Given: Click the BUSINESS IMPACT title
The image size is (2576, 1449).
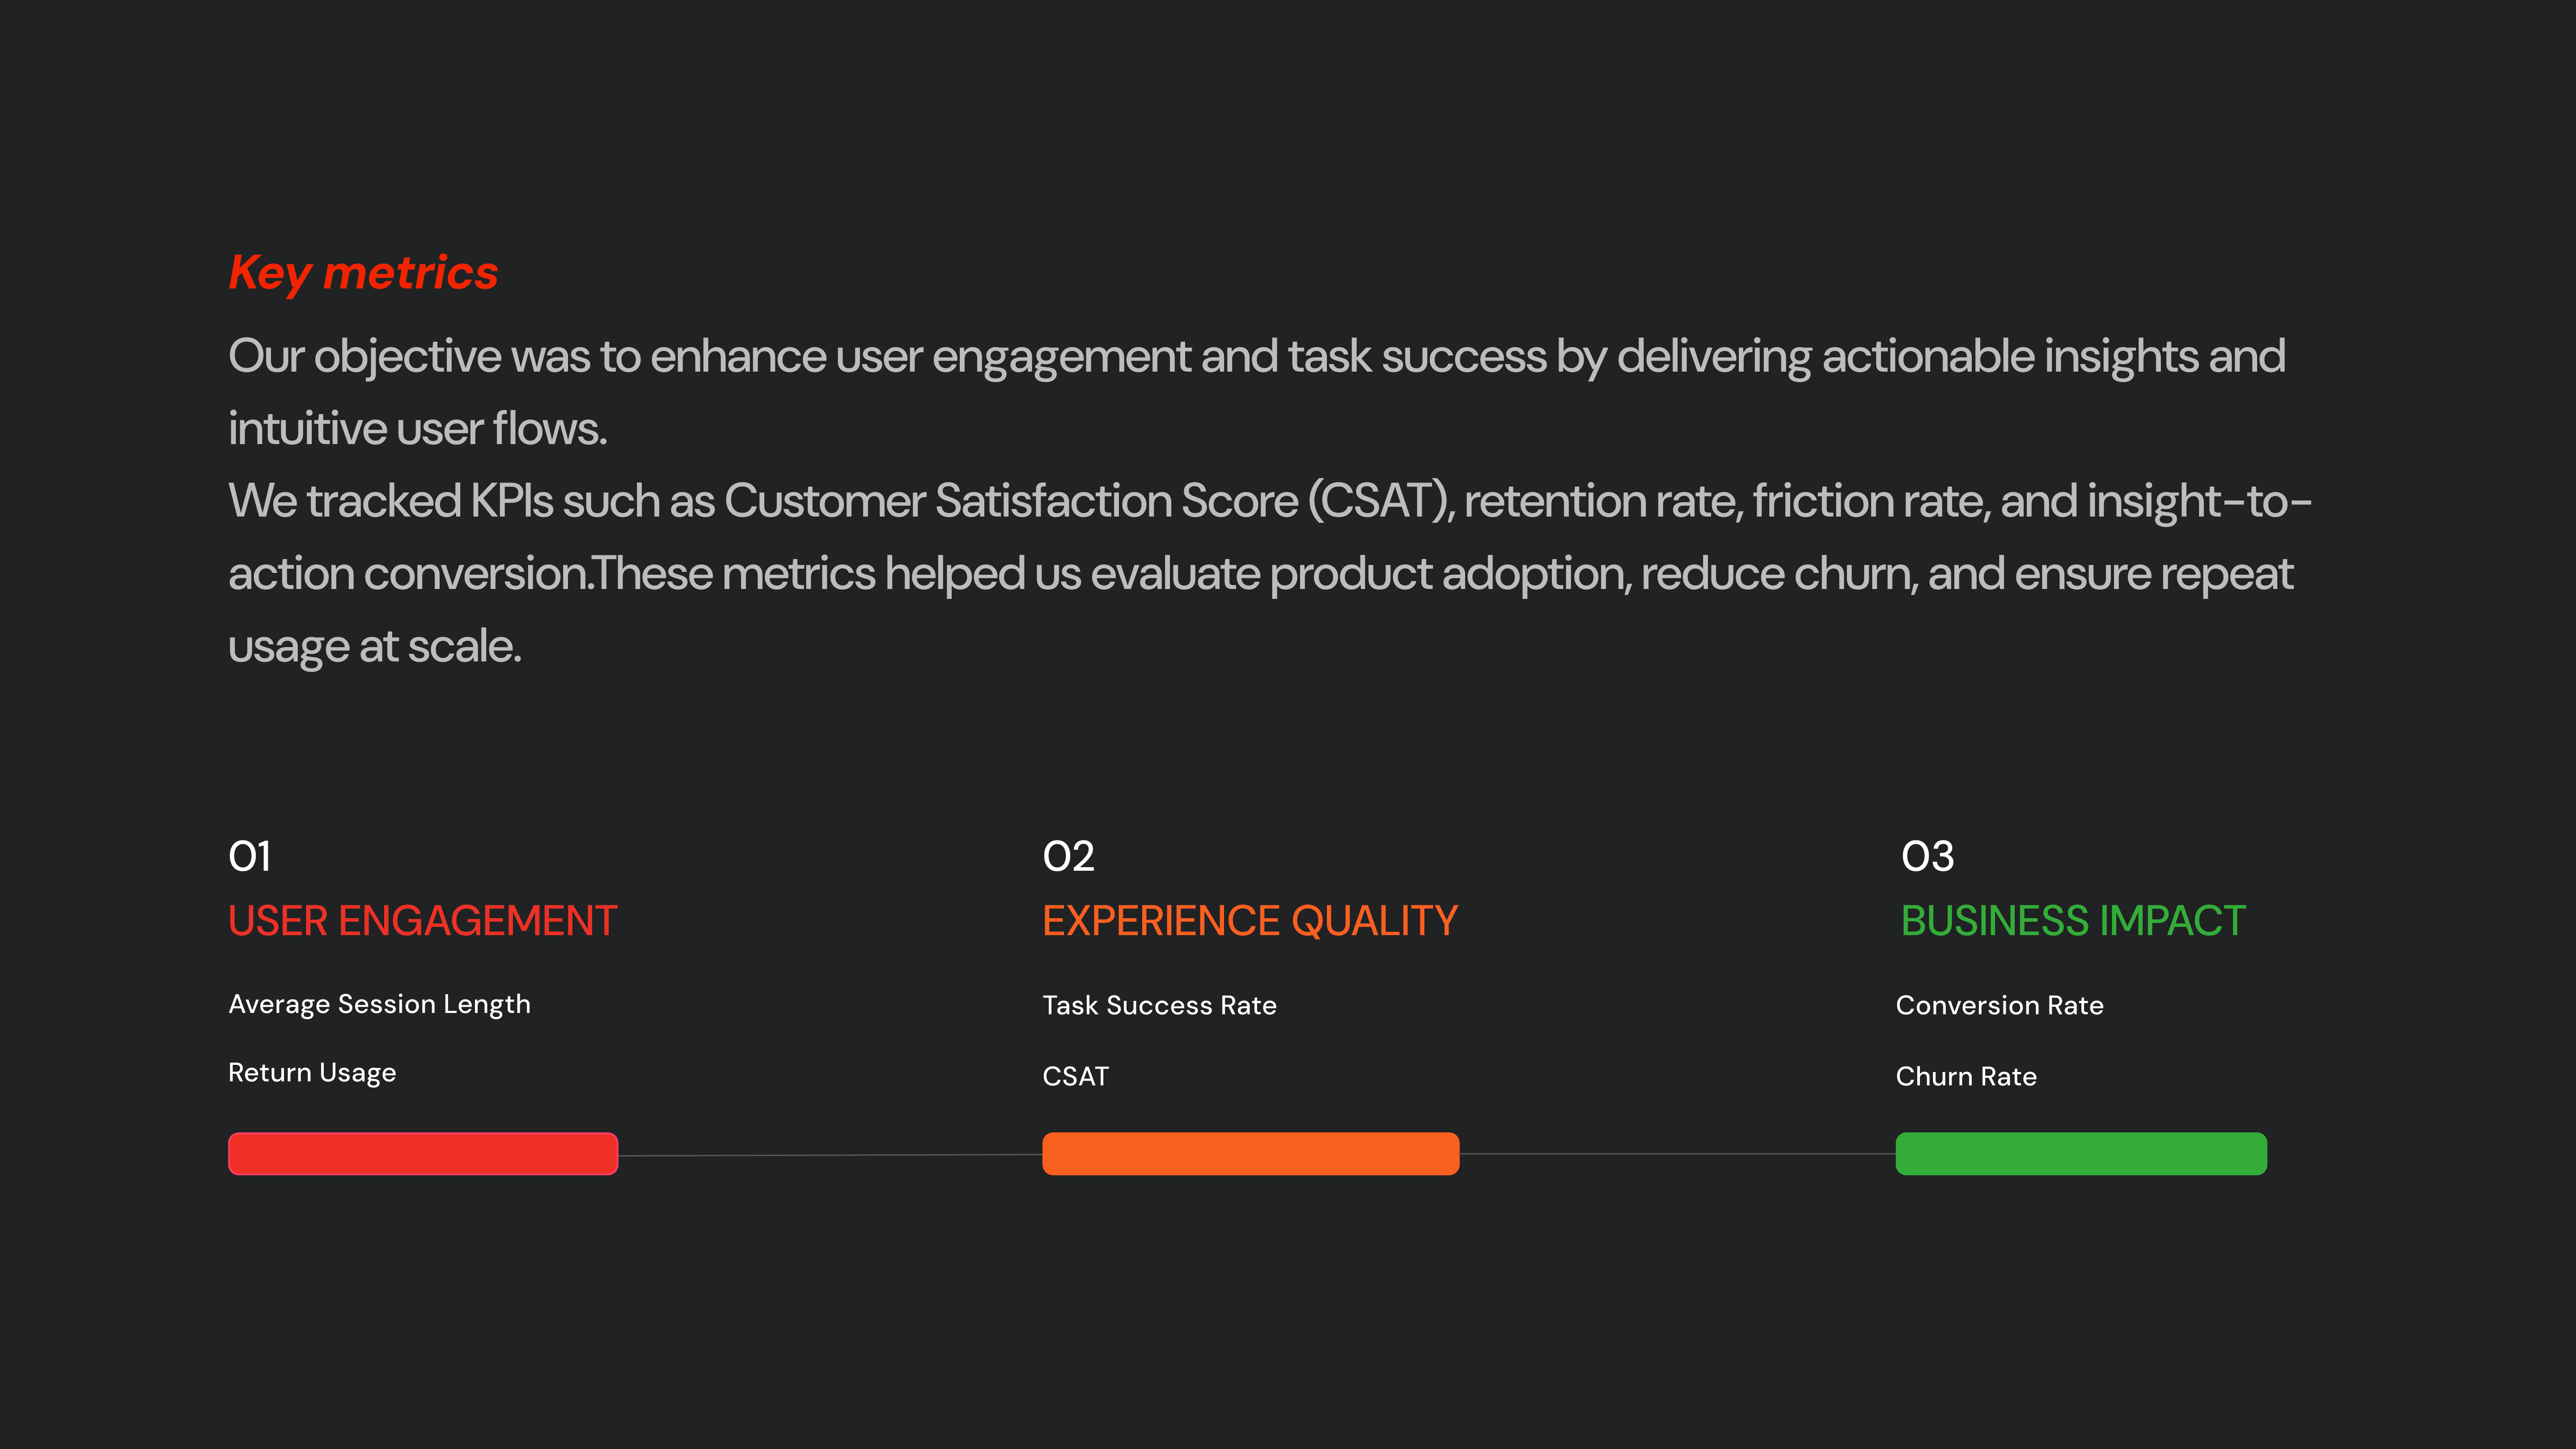Looking at the screenshot, I should pos(2073,921).
